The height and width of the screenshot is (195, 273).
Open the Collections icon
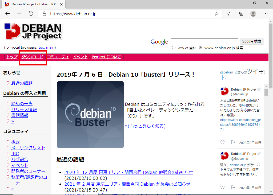pos(241,14)
